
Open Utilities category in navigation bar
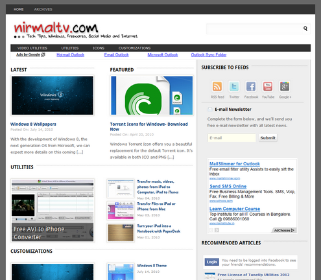click(x=70, y=48)
